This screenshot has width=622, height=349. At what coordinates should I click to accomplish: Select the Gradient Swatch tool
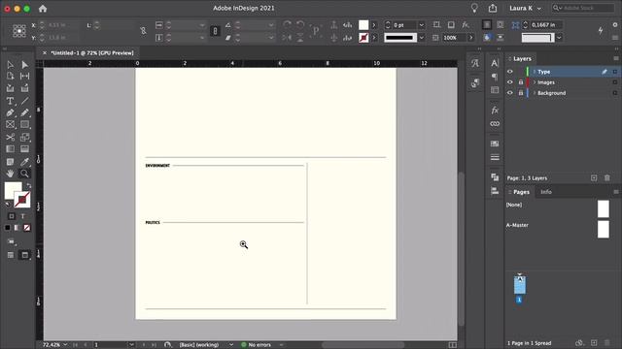pos(10,148)
